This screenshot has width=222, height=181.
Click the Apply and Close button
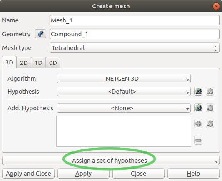(x=28, y=174)
